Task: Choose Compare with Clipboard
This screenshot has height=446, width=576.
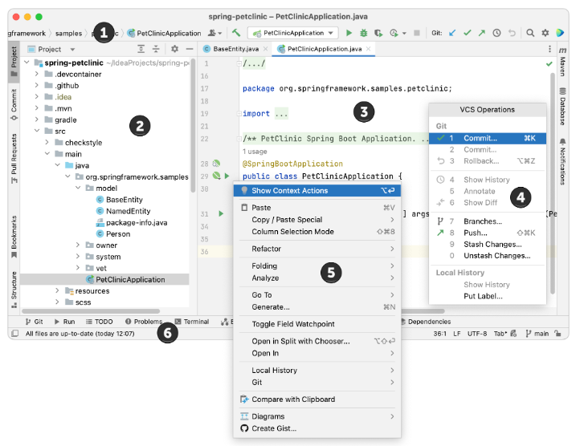Action: pyautogui.click(x=317, y=399)
